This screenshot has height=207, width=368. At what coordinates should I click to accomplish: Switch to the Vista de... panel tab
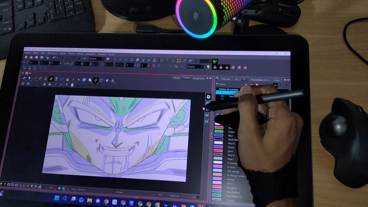point(226,79)
